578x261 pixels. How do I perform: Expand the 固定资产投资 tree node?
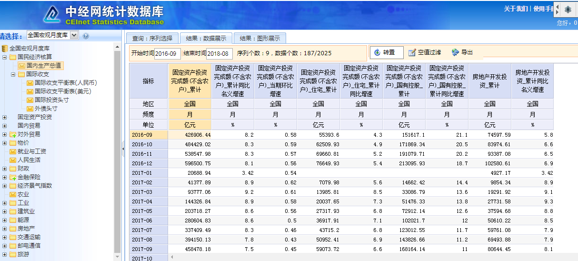pyautogui.click(x=5, y=117)
